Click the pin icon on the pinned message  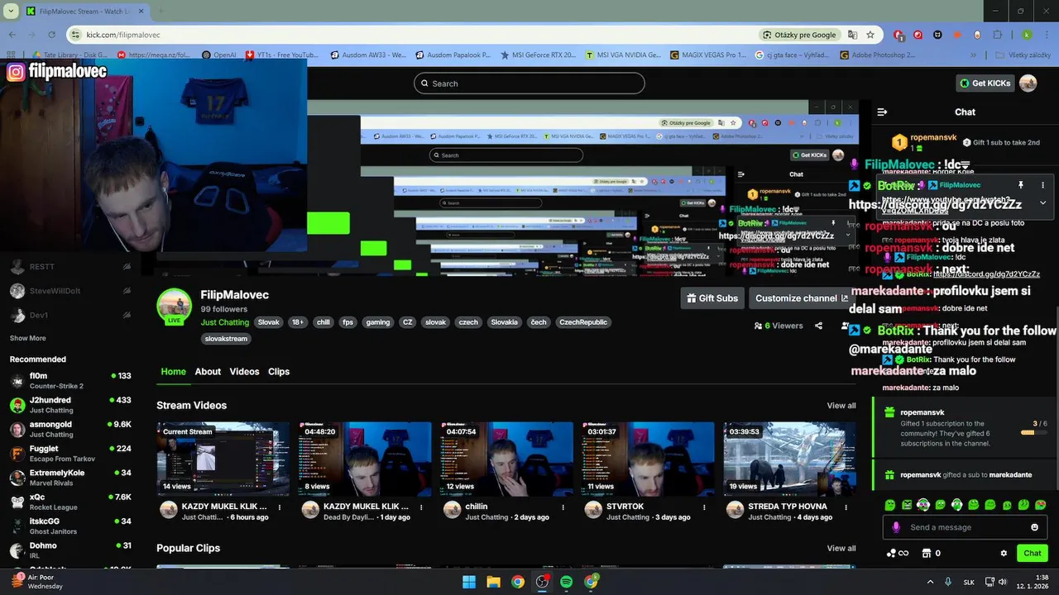(1020, 185)
